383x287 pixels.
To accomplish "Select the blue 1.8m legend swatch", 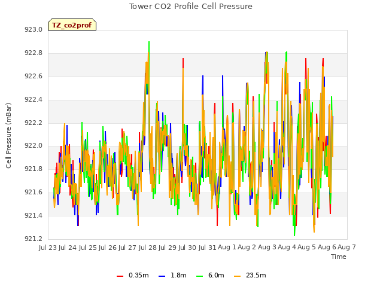I will click(x=162, y=276).
